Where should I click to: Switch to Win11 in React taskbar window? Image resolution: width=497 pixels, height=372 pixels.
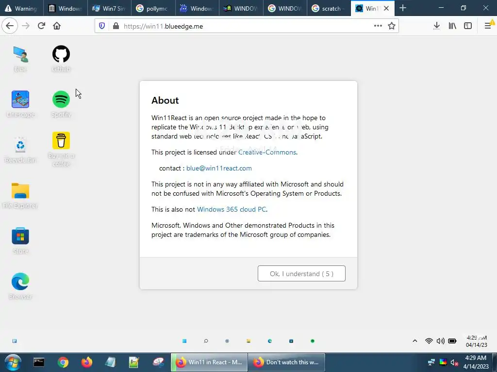209,362
